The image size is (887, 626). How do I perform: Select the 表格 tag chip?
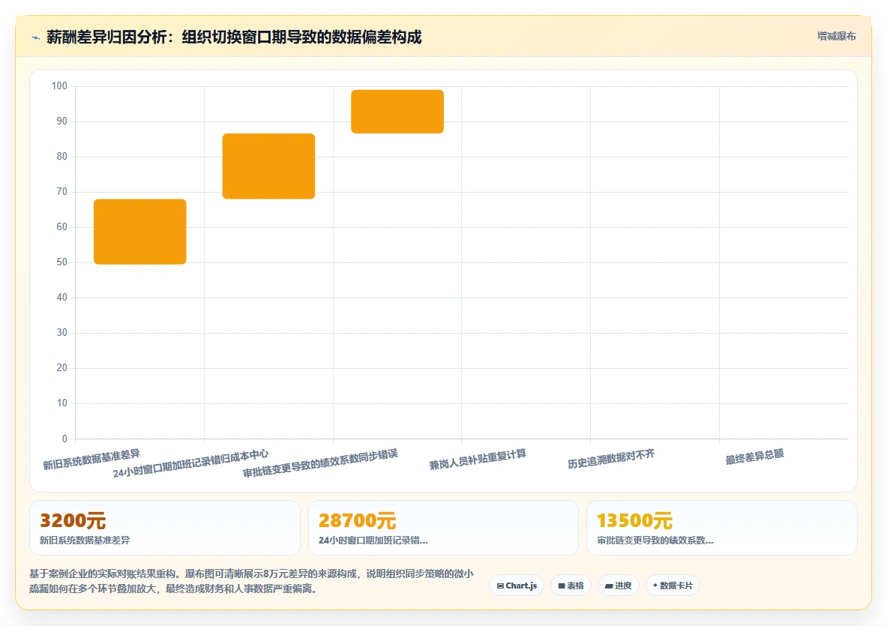click(x=571, y=586)
